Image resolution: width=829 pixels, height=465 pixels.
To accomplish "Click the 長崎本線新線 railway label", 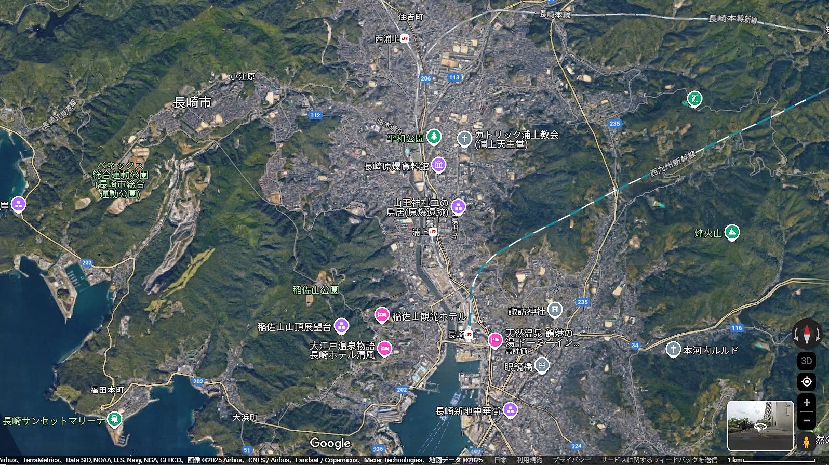I will (733, 19).
